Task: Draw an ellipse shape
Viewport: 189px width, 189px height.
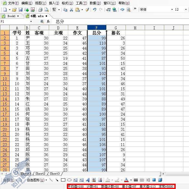Action: [69, 180]
